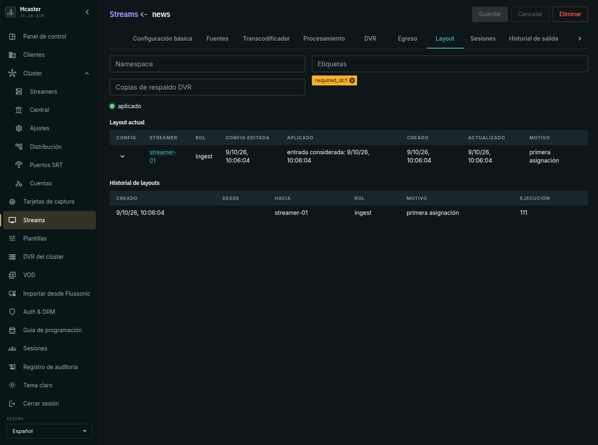Click the Copias de respaldo DVR field
This screenshot has height=445, width=598.
pos(207,87)
